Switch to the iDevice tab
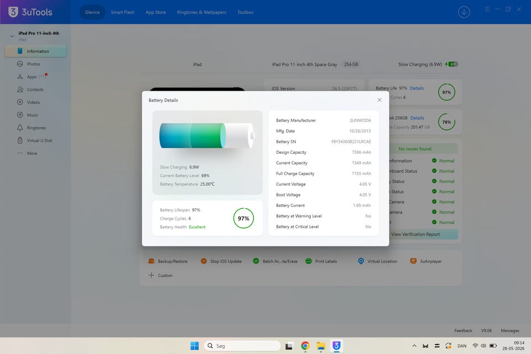531x354 pixels. coord(92,12)
